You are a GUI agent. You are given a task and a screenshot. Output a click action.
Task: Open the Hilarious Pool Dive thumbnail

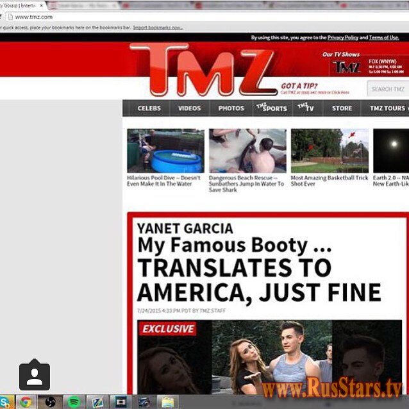pyautogui.click(x=165, y=151)
